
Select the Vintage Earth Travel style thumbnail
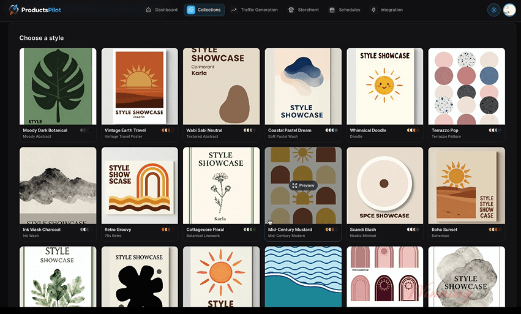point(140,86)
